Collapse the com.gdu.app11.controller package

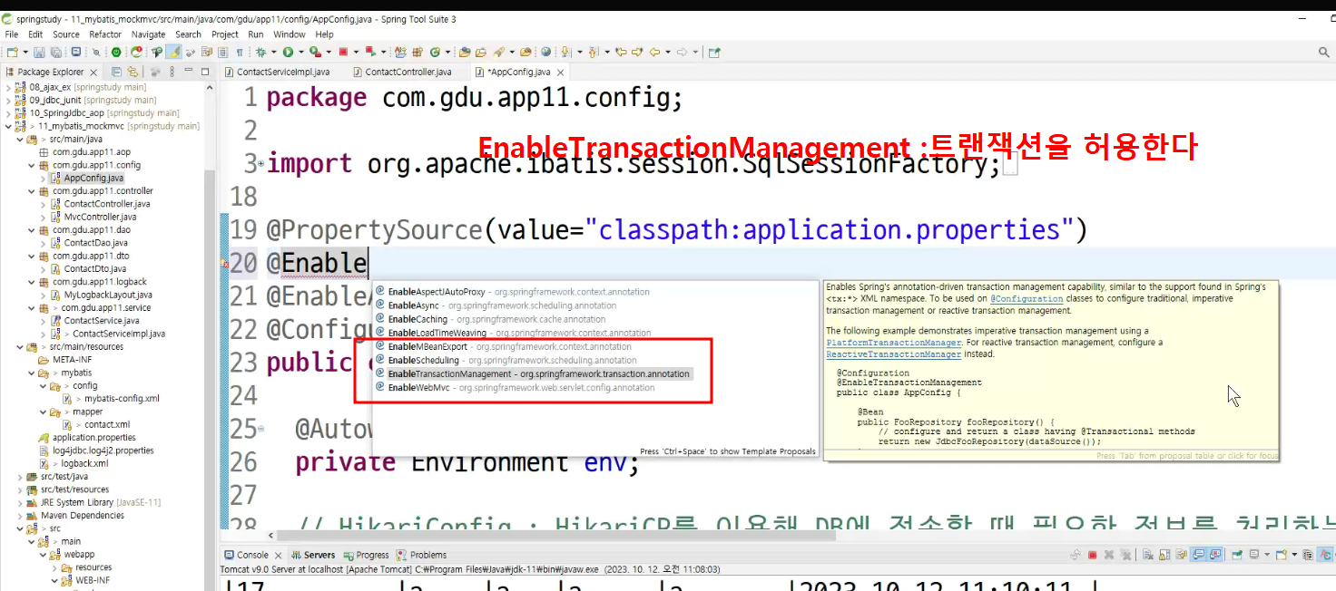click(x=32, y=191)
